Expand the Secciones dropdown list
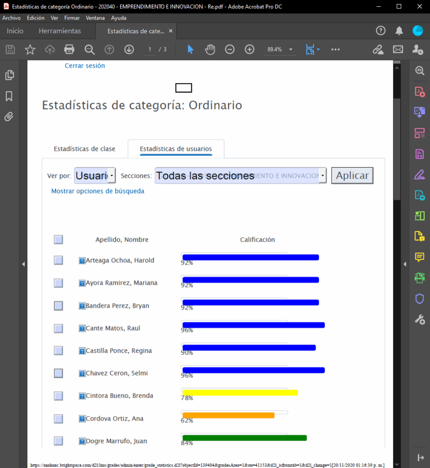Viewport: 430px width, 468px height. click(323, 175)
